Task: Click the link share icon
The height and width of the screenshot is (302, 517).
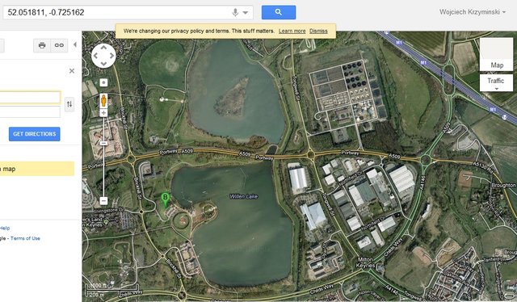Action: click(59, 45)
